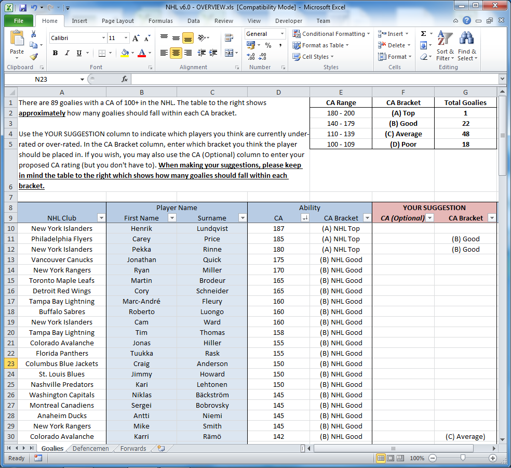Viewport: 511px width, 468px height.
Task: Open NHL Club column filter dropdown
Action: coord(101,218)
